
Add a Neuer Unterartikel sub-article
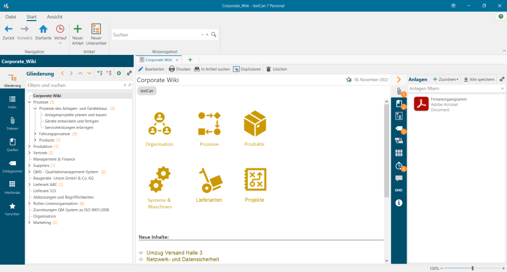[x=96, y=34]
